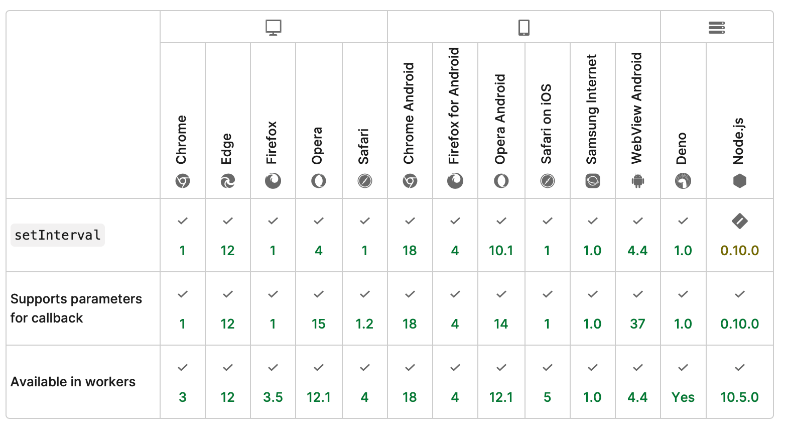786x429 pixels.
Task: Click the WebView Android robot icon
Action: point(638,181)
